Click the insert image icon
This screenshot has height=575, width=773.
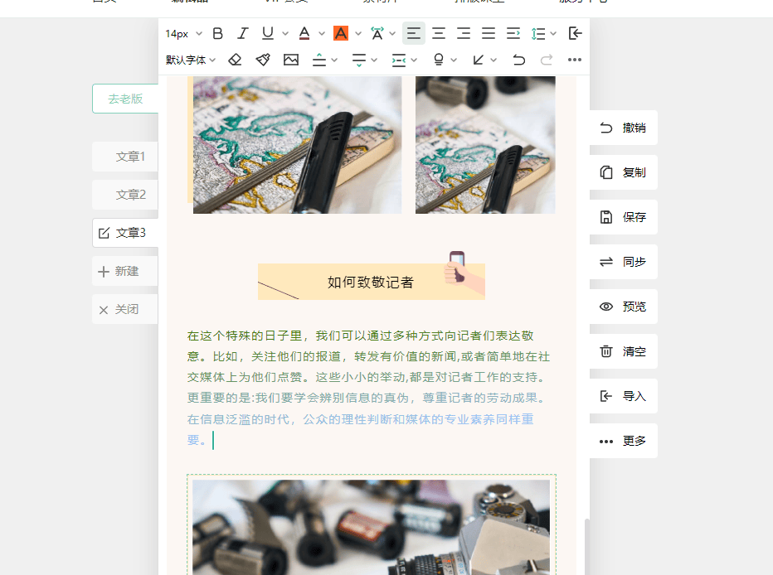(x=290, y=60)
